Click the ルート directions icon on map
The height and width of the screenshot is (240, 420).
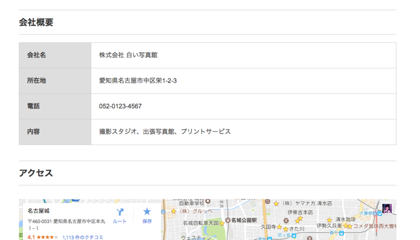[119, 212]
